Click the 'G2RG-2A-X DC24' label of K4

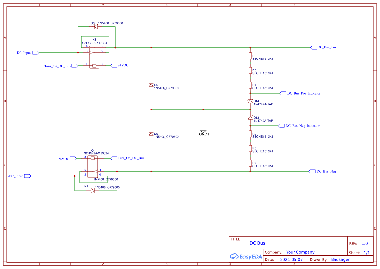click(96, 153)
